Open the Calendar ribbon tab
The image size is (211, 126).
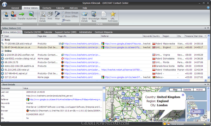[60, 8]
